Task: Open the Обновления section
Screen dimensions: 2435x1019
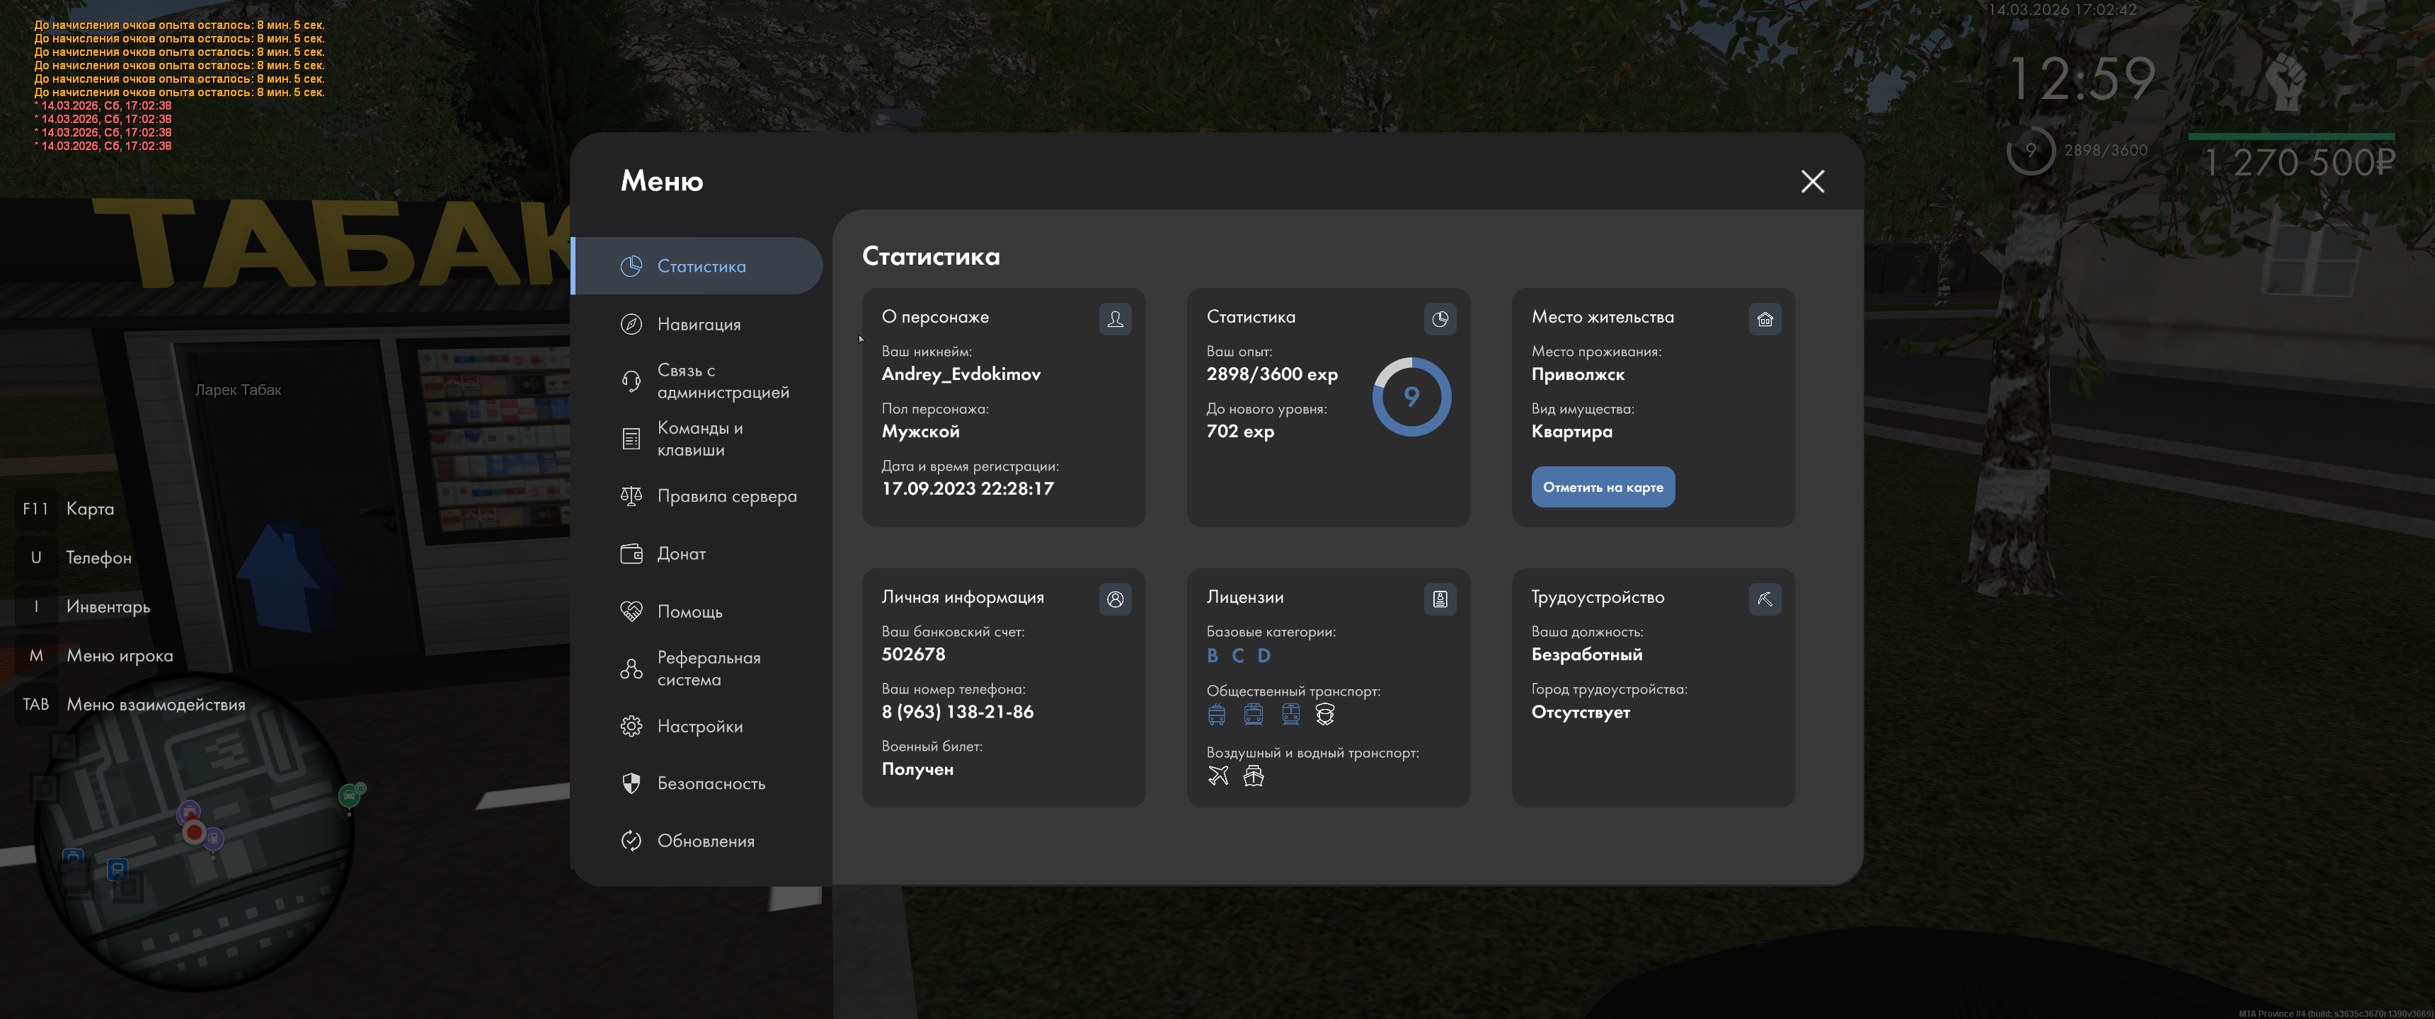Action: 704,841
